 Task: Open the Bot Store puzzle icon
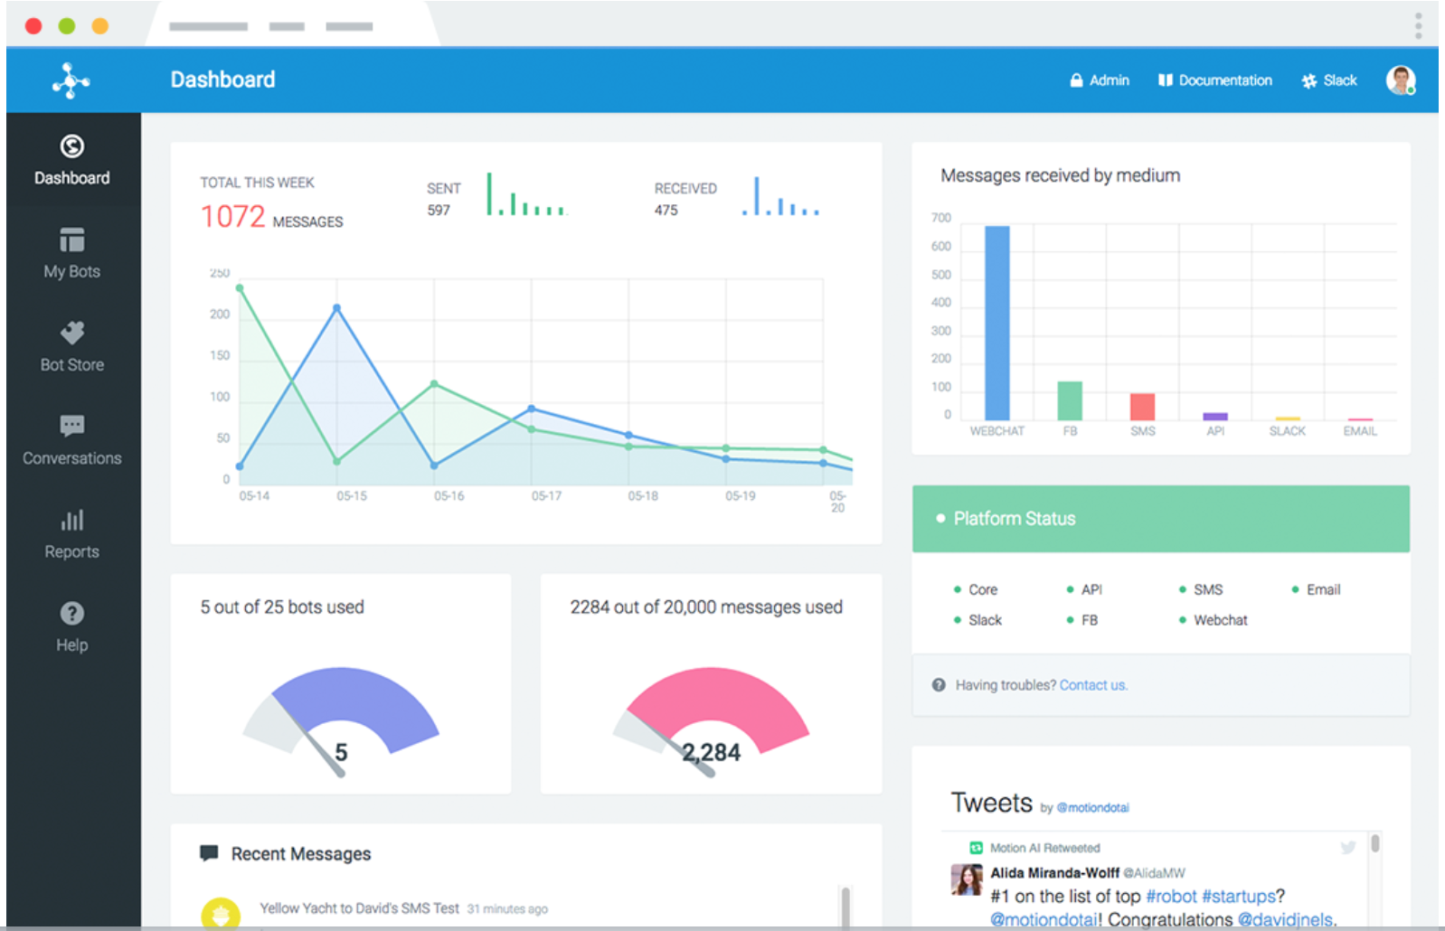[x=71, y=333]
